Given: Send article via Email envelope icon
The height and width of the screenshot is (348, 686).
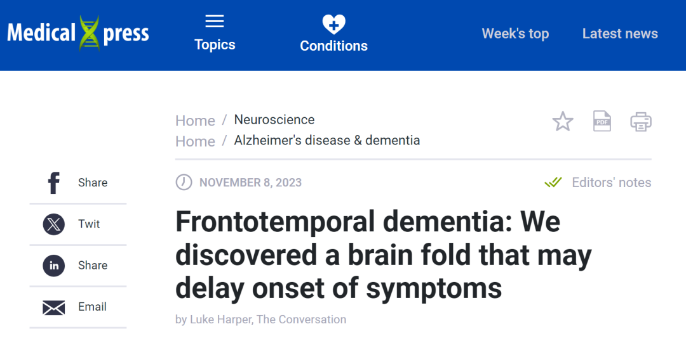Looking at the screenshot, I should 54,307.
